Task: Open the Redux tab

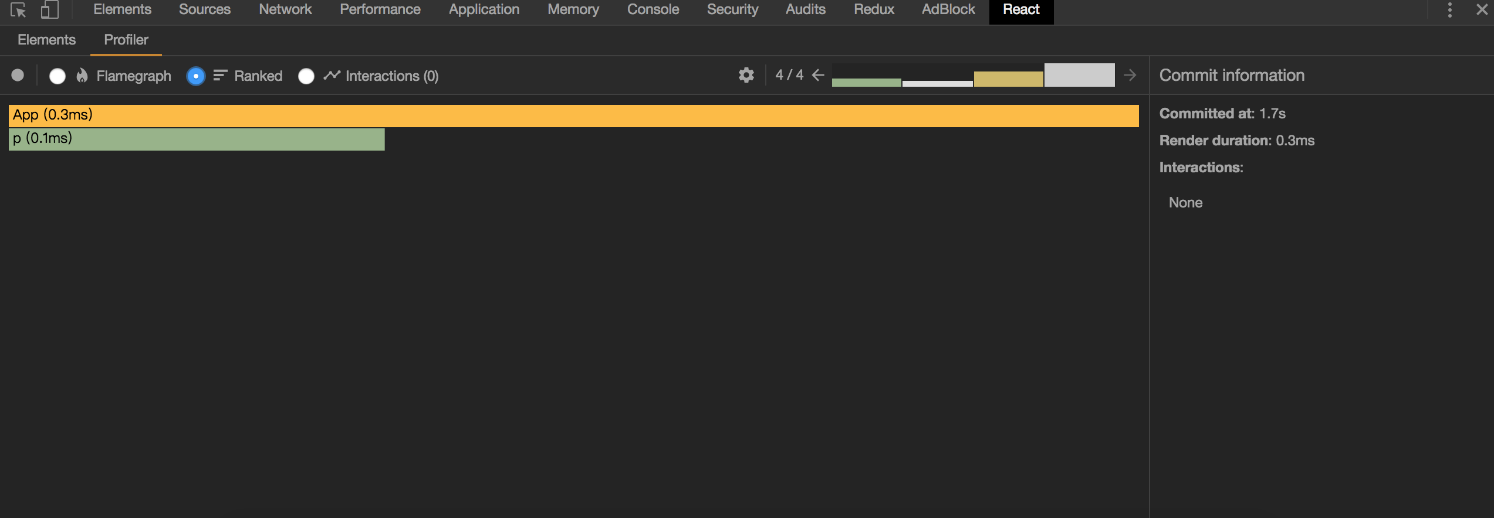Action: pyautogui.click(x=874, y=9)
